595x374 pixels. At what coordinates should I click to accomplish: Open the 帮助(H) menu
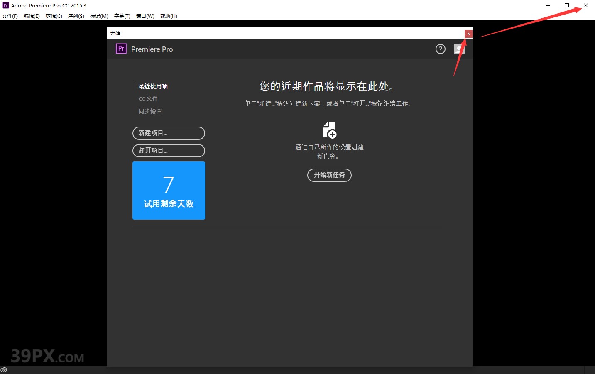click(169, 16)
